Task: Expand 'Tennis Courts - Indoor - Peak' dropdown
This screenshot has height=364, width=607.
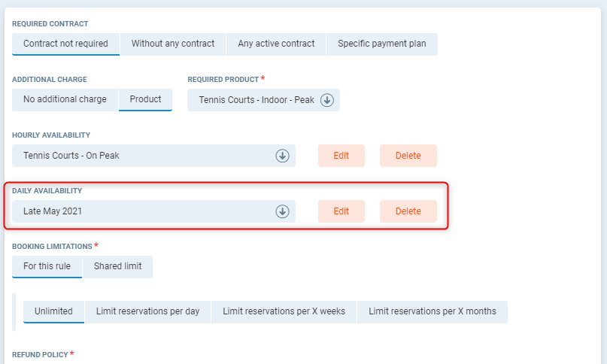Action: [256, 100]
